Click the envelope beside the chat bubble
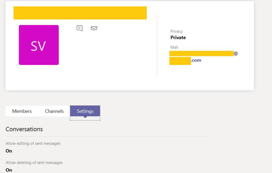Image resolution: width=272 pixels, height=173 pixels. [x=94, y=28]
